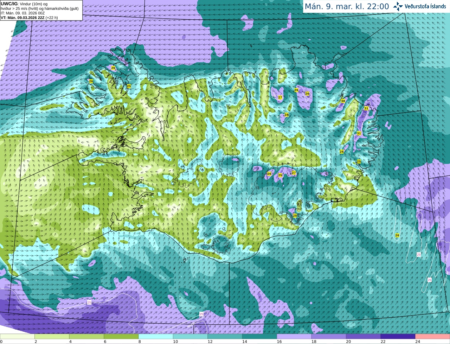The image size is (450, 344).
Task: Click the scale label '4'
Action: pyautogui.click(x=70, y=342)
